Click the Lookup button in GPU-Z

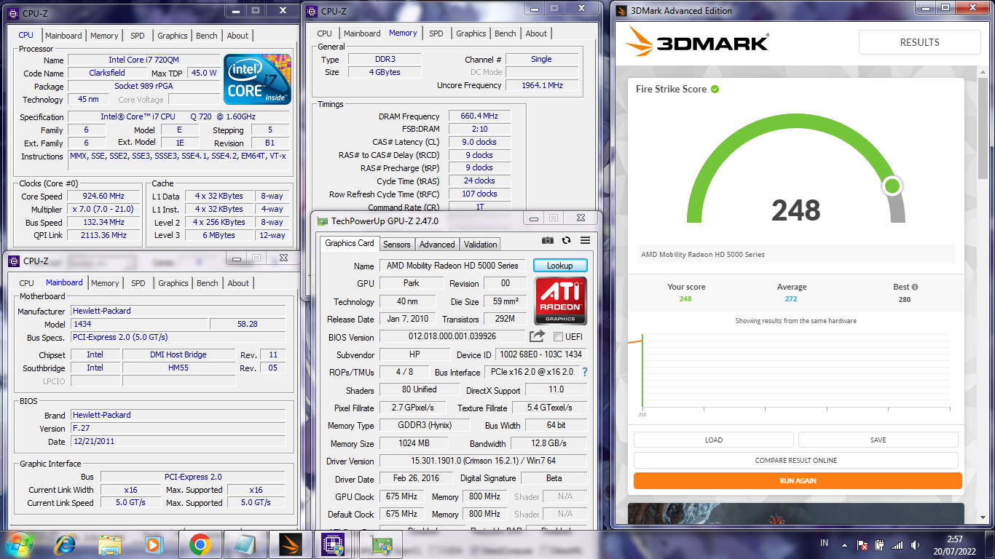(x=559, y=266)
